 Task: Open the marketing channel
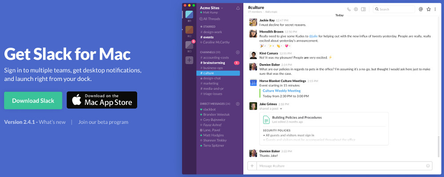coord(209,84)
